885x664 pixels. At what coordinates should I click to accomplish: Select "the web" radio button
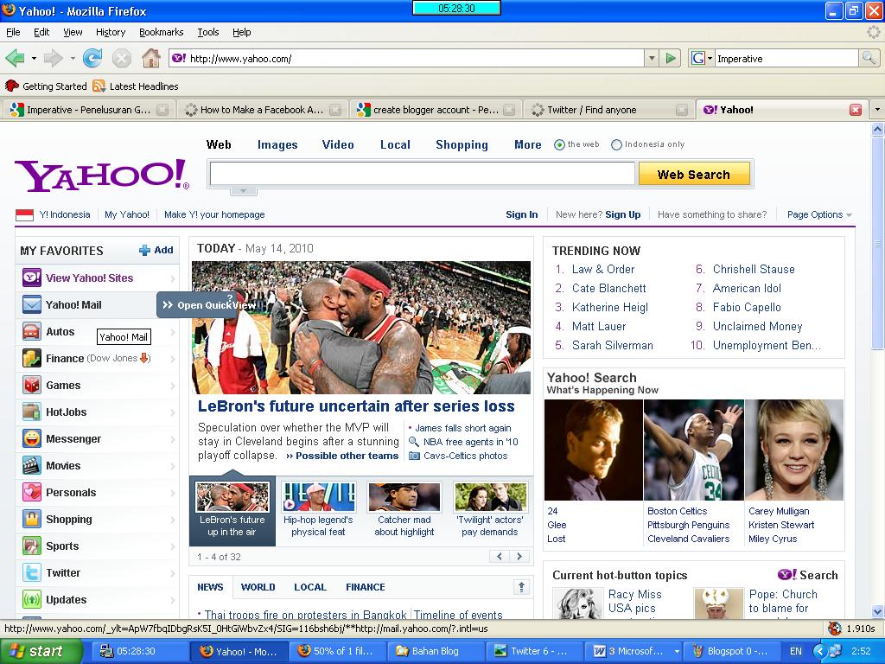point(559,144)
